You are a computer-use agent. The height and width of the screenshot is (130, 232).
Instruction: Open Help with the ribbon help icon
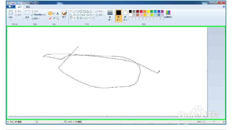click(224, 7)
